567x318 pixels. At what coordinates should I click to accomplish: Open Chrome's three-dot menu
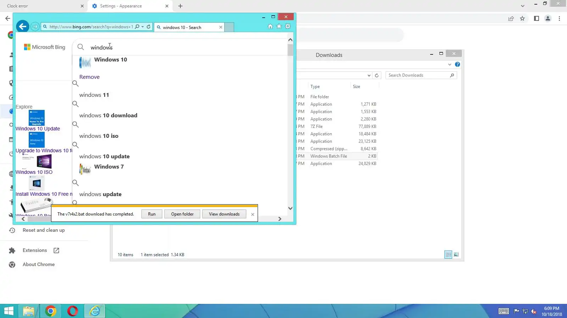click(x=560, y=19)
